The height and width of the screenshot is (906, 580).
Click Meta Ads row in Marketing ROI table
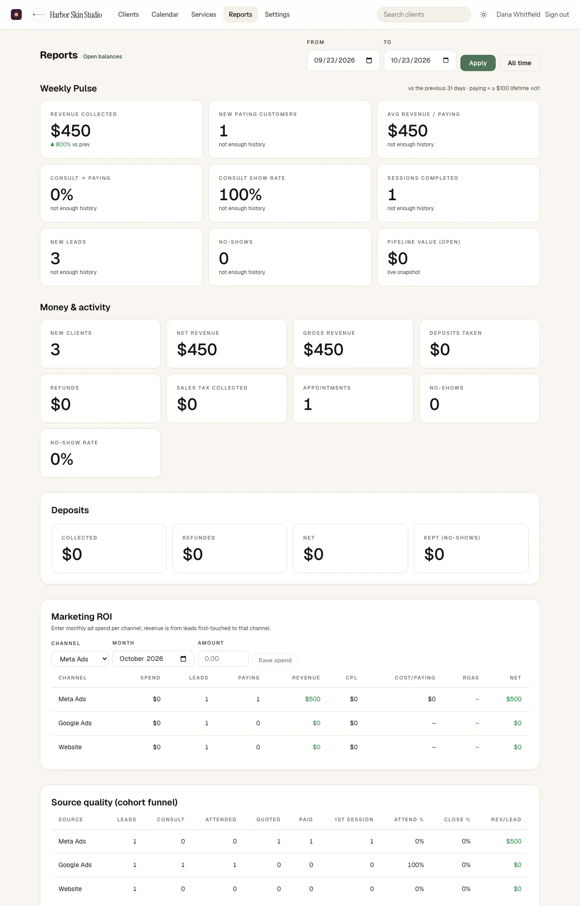pyautogui.click(x=290, y=699)
